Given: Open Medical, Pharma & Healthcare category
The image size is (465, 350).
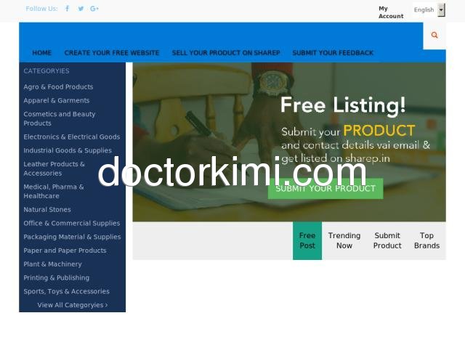Looking at the screenshot, I should tap(54, 192).
